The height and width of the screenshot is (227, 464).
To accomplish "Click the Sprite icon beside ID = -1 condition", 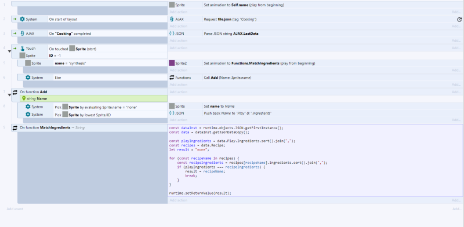I will (22, 55).
